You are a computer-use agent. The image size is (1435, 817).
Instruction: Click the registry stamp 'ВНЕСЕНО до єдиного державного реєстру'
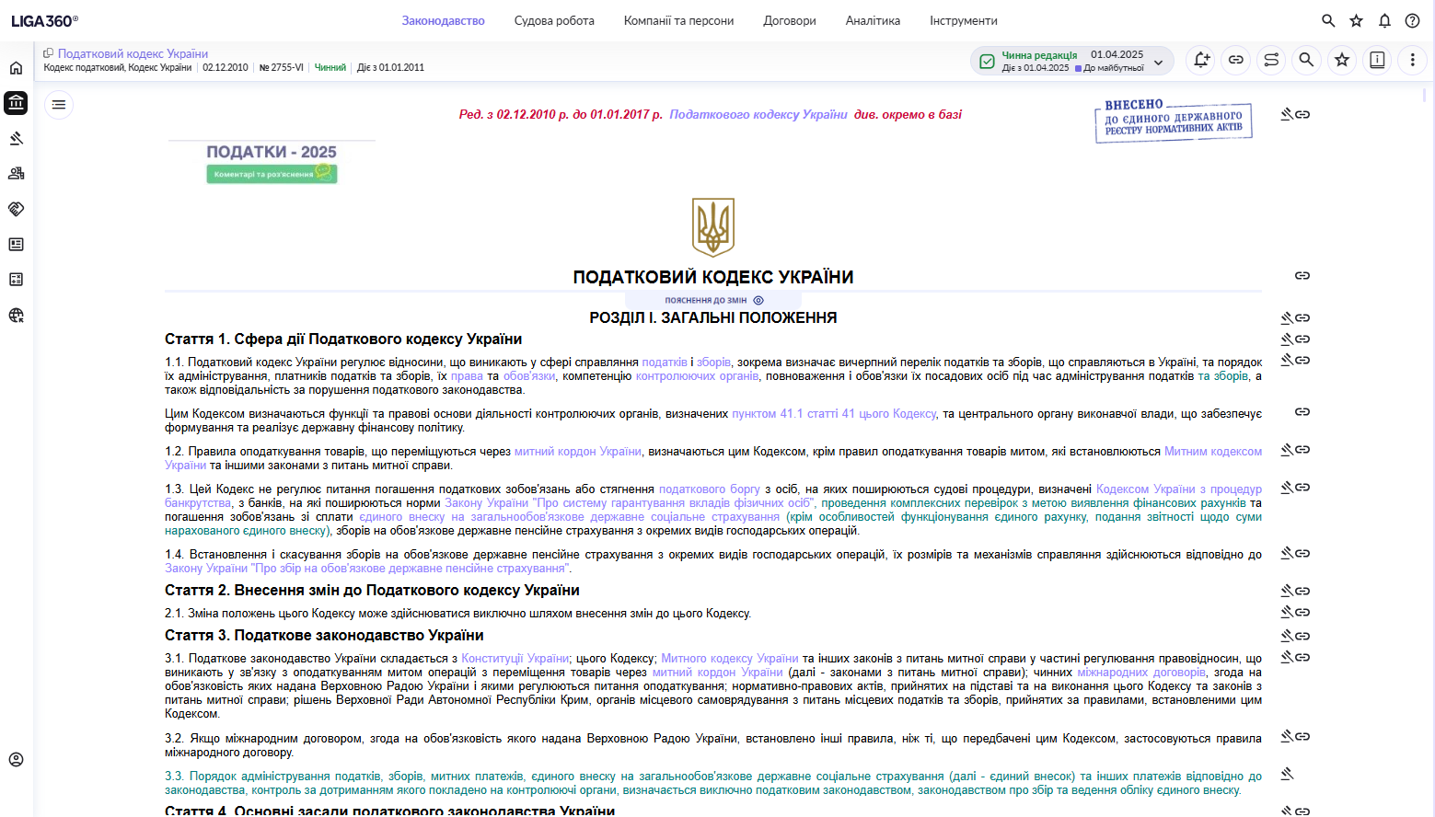(1174, 120)
